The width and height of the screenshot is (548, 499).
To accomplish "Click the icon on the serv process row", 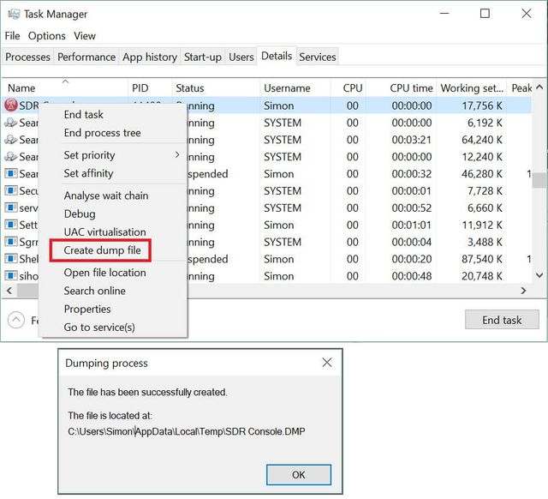I will coord(10,207).
